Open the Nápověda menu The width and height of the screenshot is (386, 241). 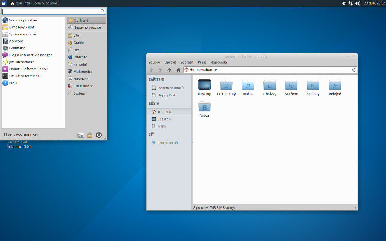point(219,63)
